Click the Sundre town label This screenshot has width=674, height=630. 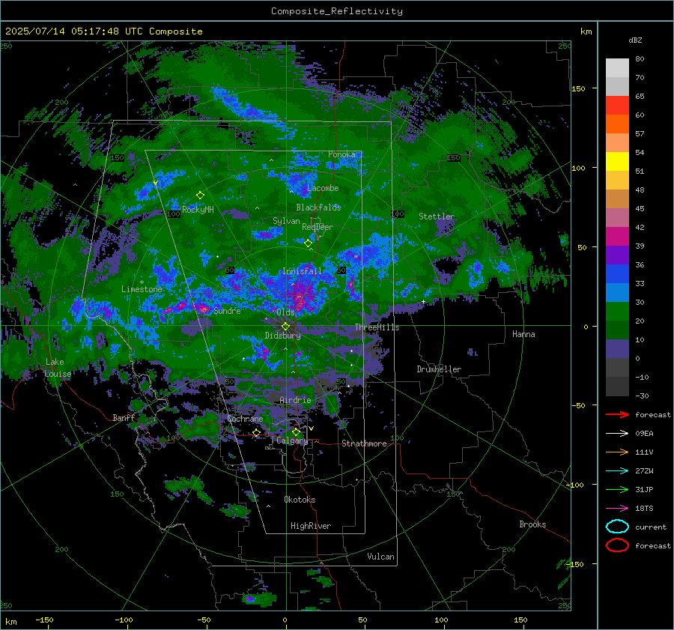pos(227,310)
